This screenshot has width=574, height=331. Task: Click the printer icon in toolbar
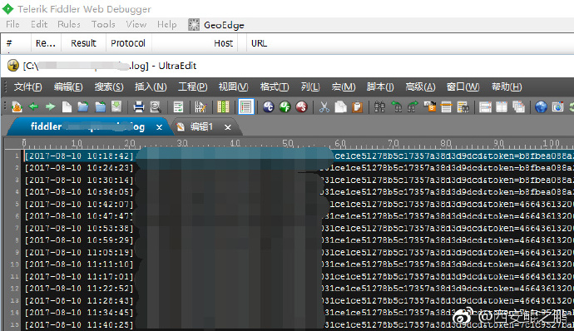(x=139, y=107)
